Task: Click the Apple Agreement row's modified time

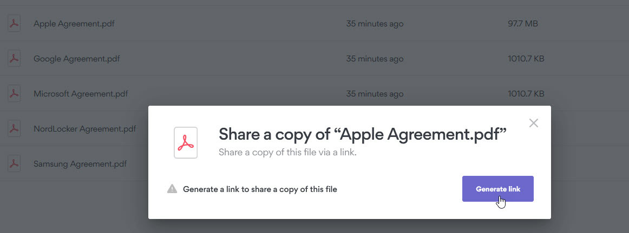Action: tap(375, 24)
